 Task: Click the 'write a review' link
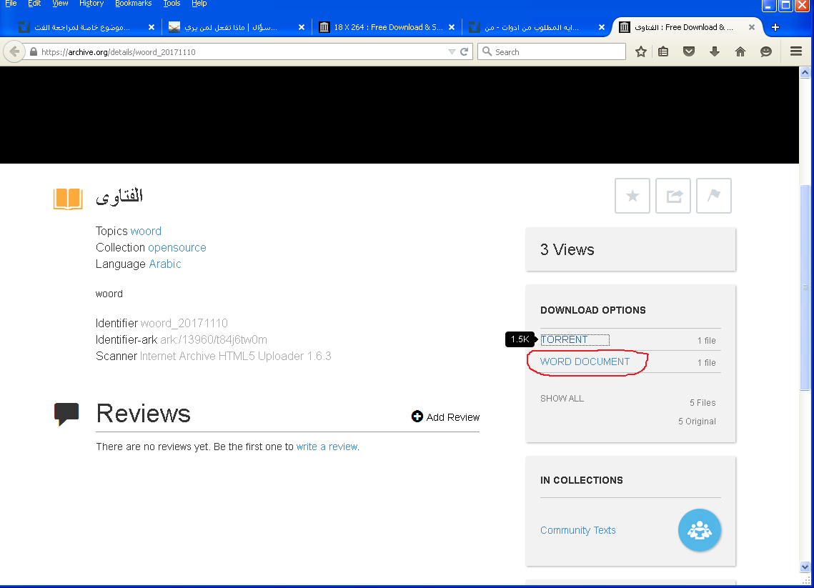pos(327,447)
